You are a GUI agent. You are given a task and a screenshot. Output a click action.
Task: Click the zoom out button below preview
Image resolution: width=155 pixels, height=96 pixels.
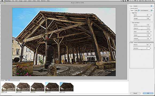(2, 80)
